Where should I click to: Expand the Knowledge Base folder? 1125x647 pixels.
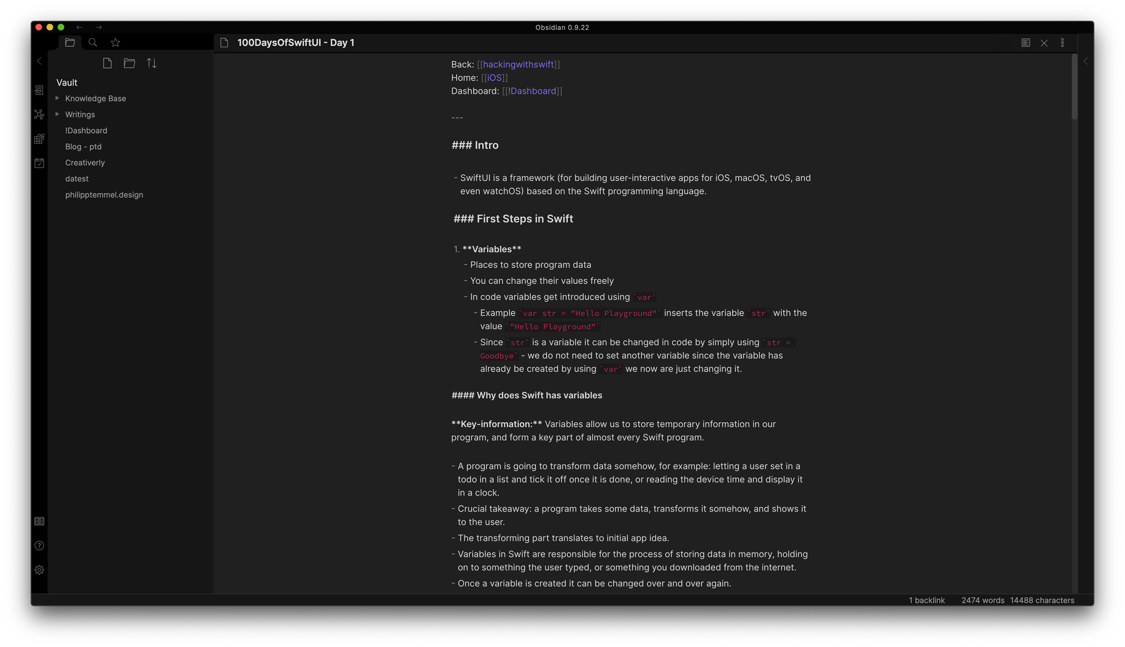click(x=56, y=98)
